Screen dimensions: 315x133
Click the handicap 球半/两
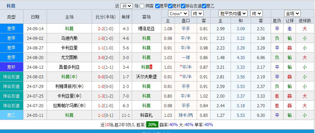[x=186, y=115]
